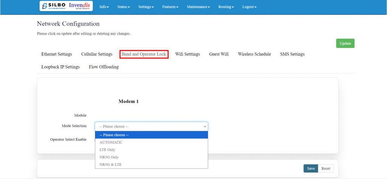Open the Guest Wifi tab
The image size is (387, 179).
219,54
